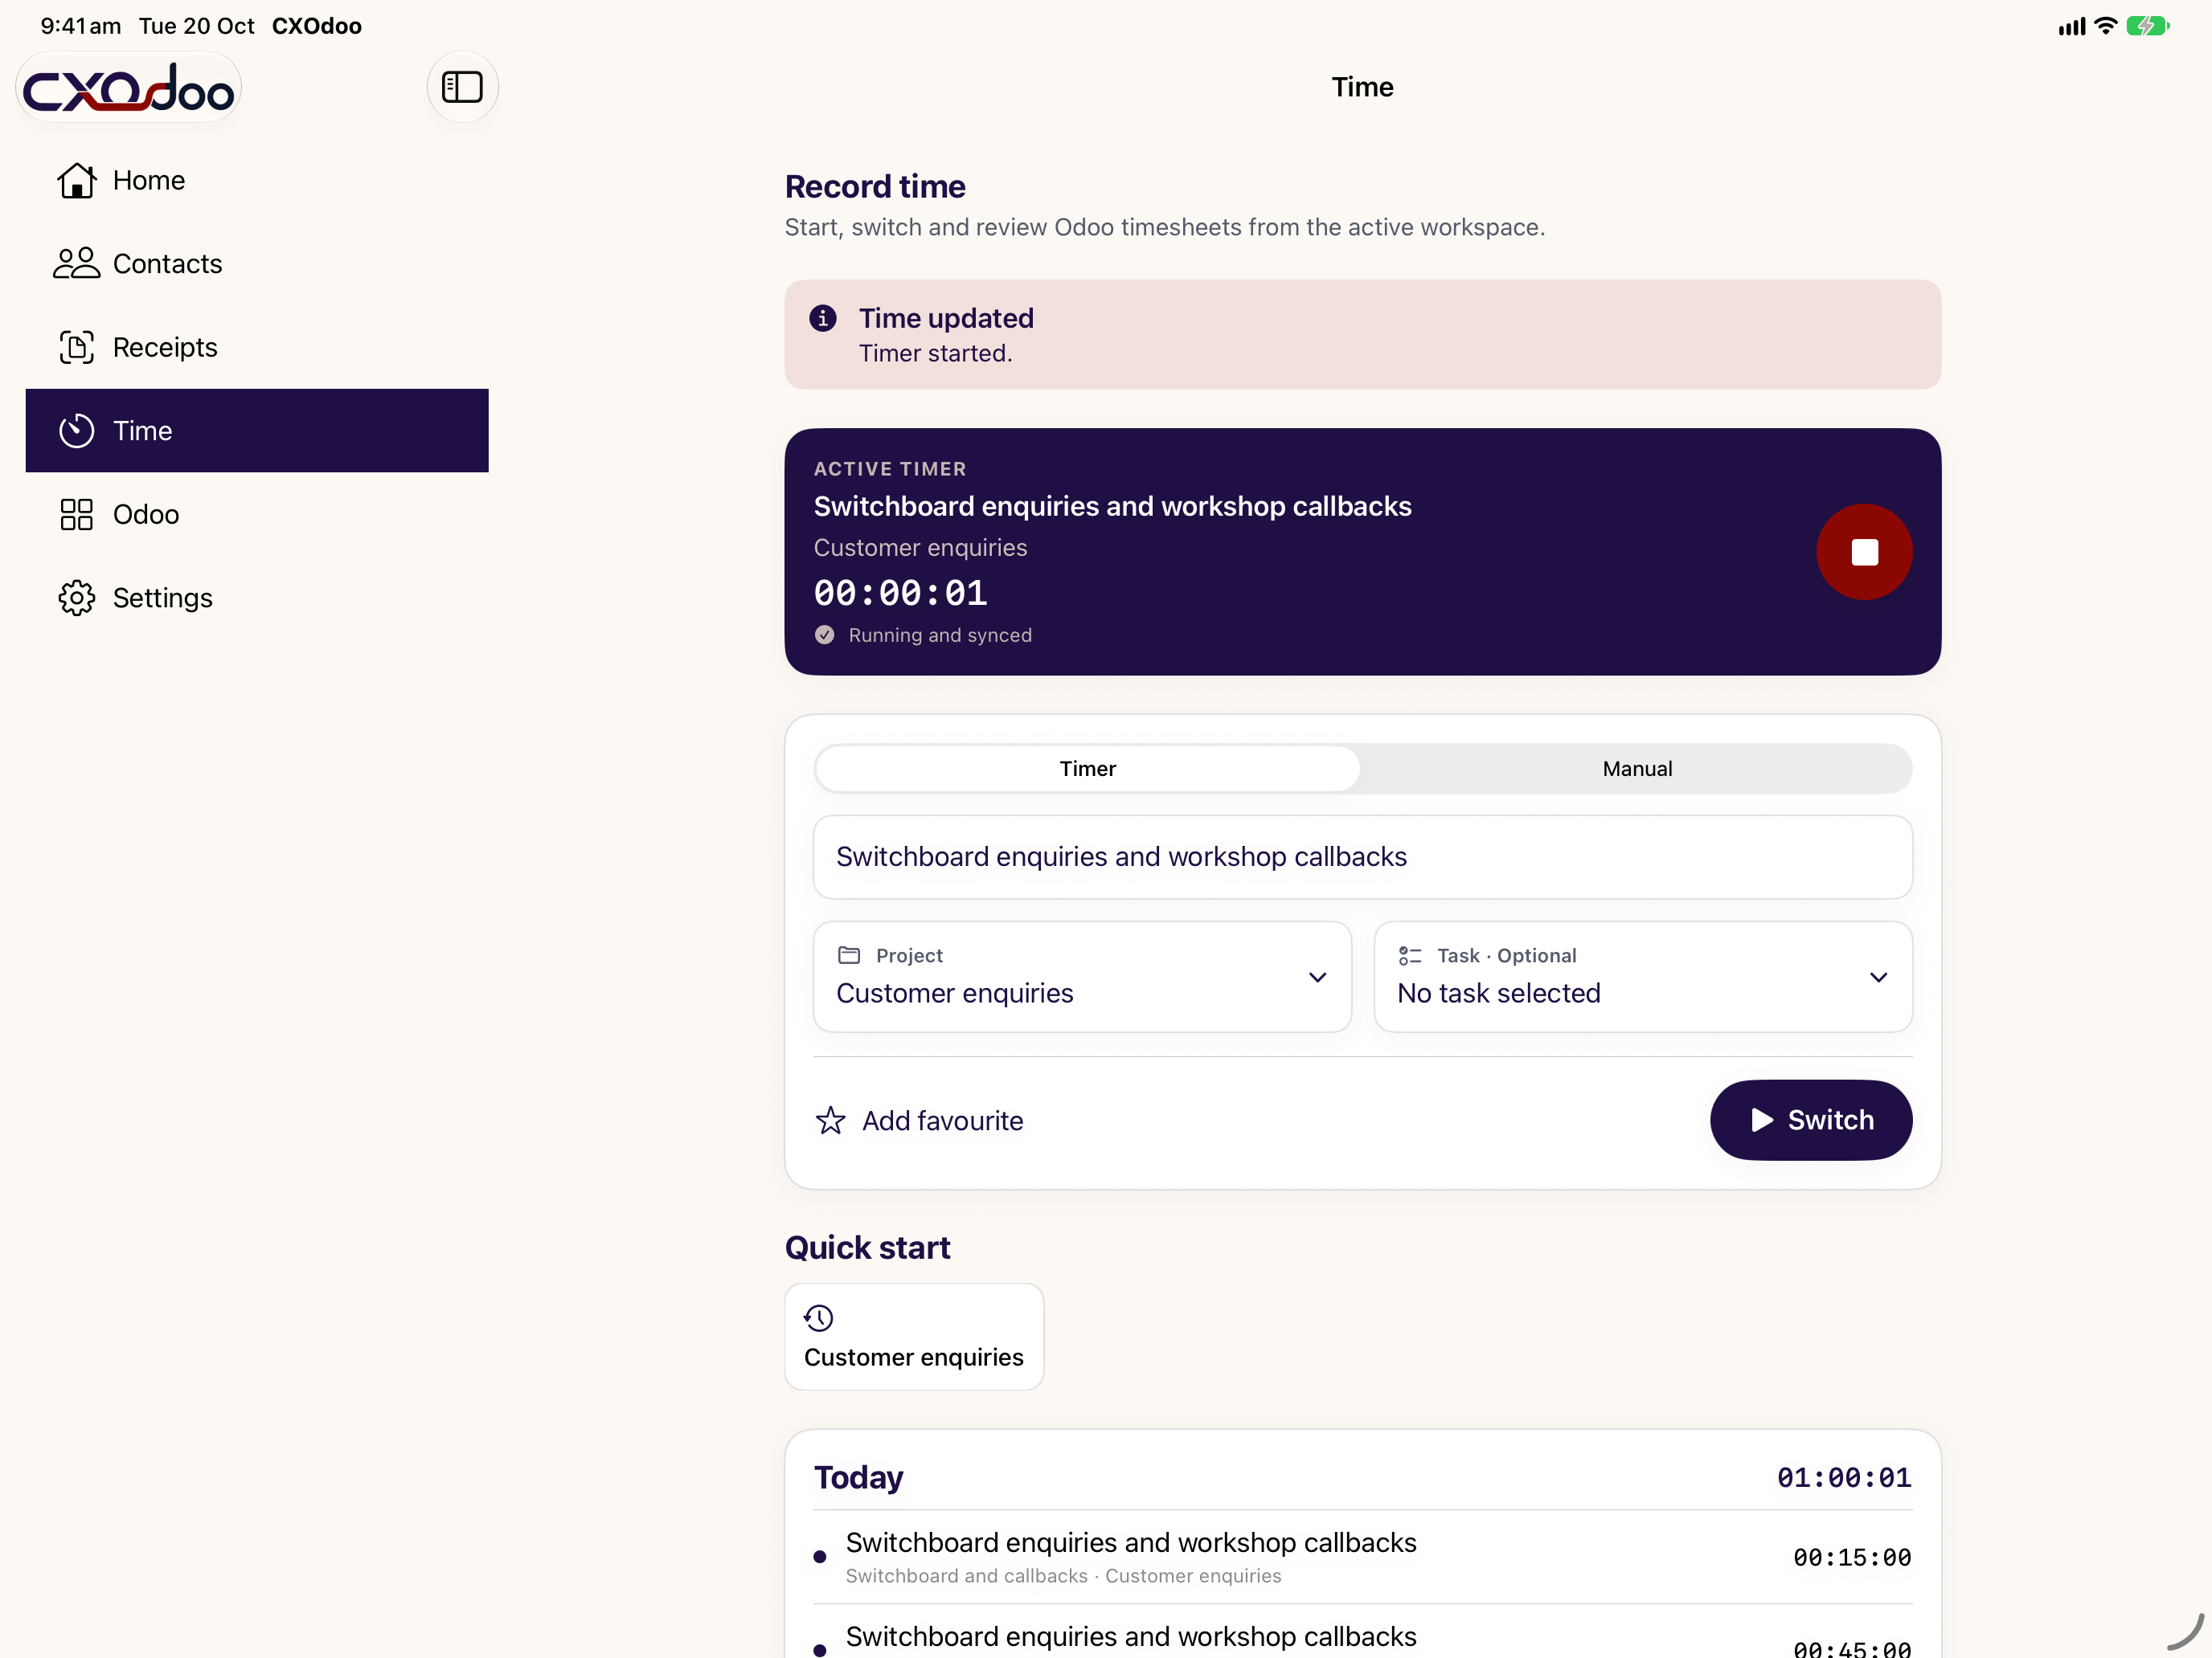
Task: Click the cellular signal icon
Action: [x=2072, y=27]
